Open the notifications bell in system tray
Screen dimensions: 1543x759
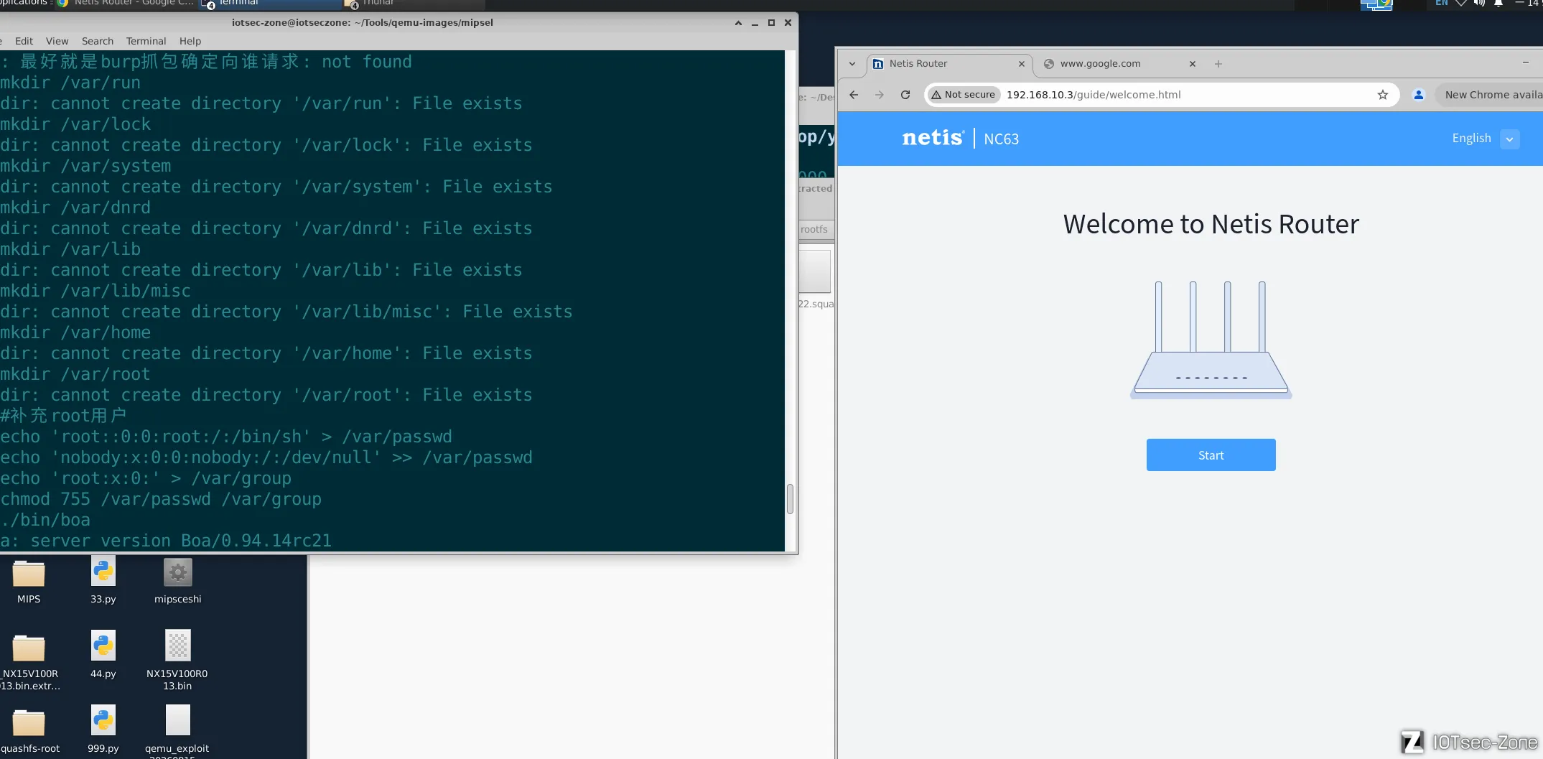click(1498, 4)
